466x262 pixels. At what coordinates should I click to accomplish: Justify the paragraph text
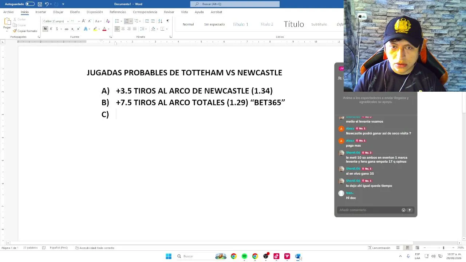[x=134, y=29]
